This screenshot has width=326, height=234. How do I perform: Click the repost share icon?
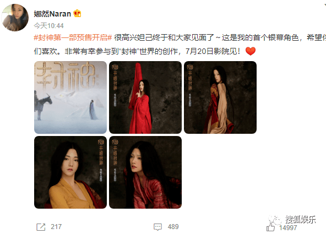click(41, 227)
